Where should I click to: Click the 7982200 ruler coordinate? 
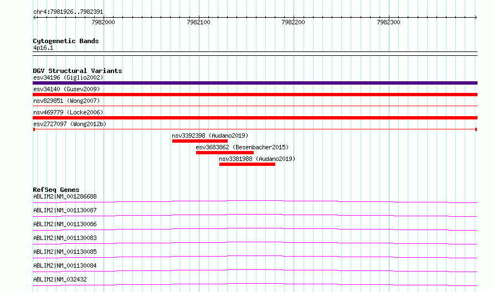coord(294,22)
